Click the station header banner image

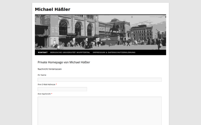tap(100, 32)
